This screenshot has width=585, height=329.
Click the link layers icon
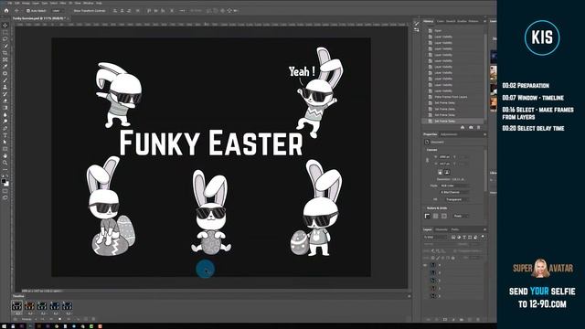coord(429,320)
